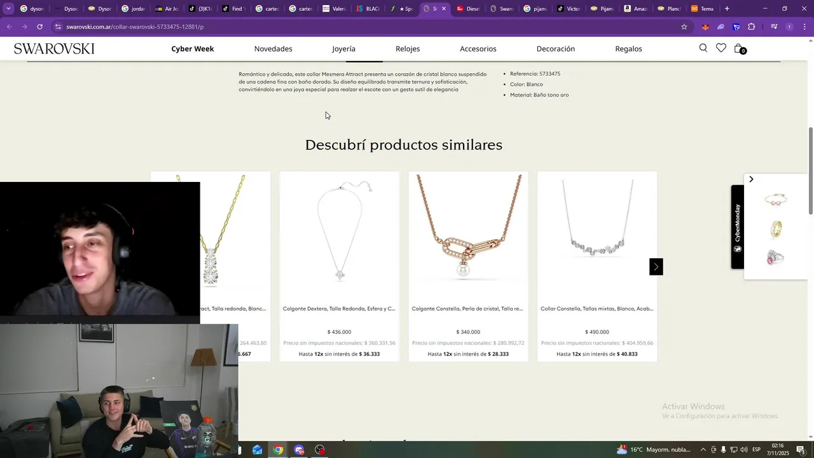Close the active Swarovski tab

(x=444, y=9)
